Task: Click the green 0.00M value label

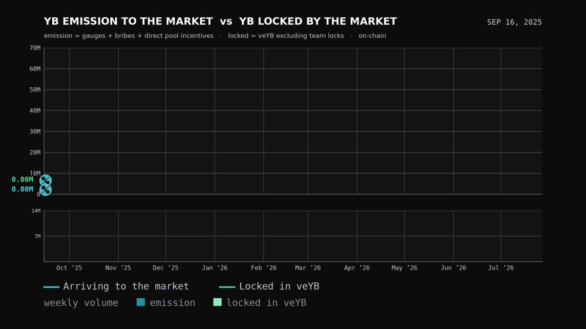Action: coord(22,180)
